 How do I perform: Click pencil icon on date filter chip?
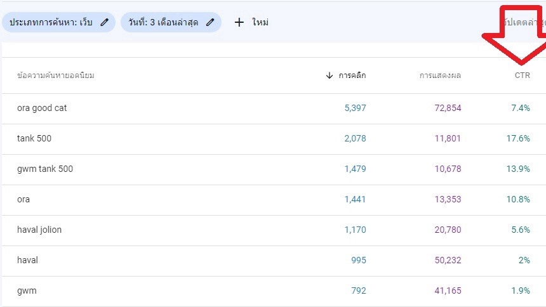coord(211,22)
